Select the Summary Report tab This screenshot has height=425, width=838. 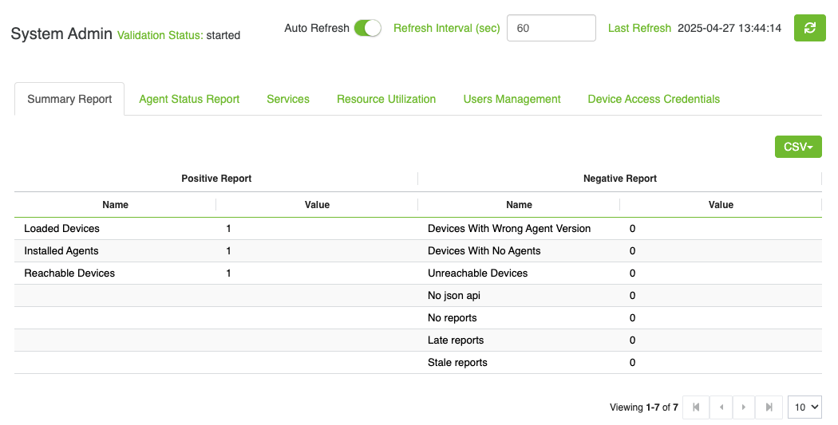click(69, 99)
